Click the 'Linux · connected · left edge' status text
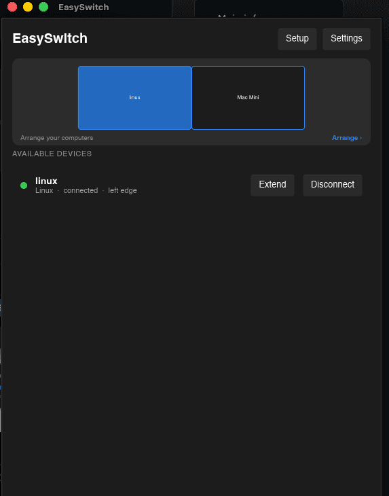Screen dimensions: 389x496 [86, 190]
